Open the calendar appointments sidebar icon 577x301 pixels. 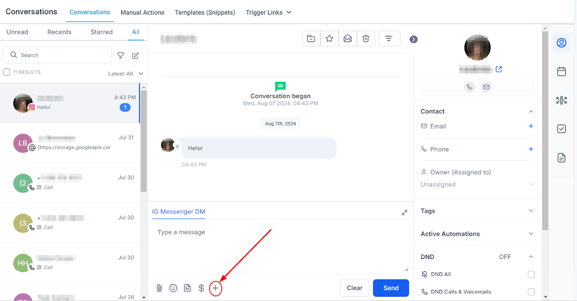click(561, 71)
